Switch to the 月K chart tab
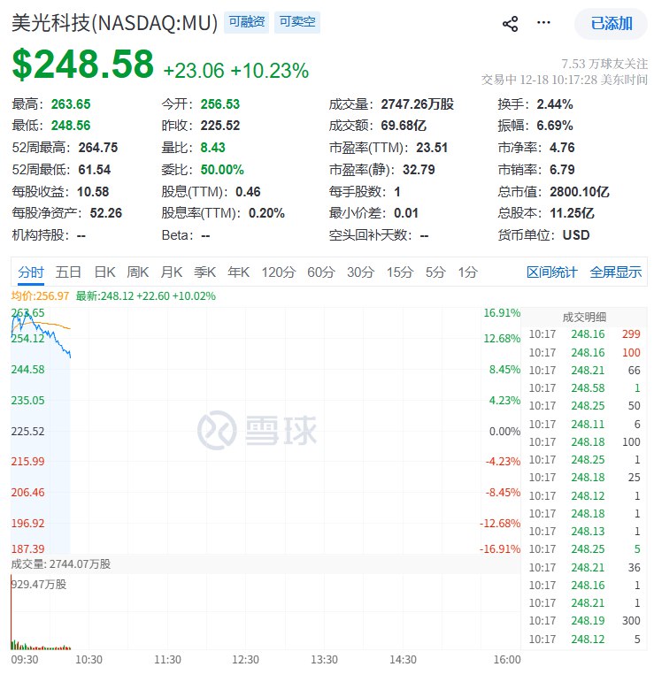The width and height of the screenshot is (654, 682). click(x=172, y=272)
